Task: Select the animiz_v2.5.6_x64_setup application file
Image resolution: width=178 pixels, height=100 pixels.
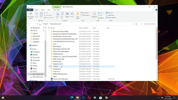Action: [x=60, y=79]
